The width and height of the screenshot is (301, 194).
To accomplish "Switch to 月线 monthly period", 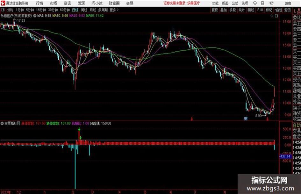I will 93,10.
